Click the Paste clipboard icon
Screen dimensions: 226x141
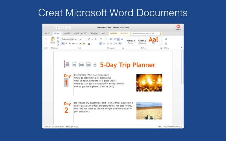click(x=53, y=39)
